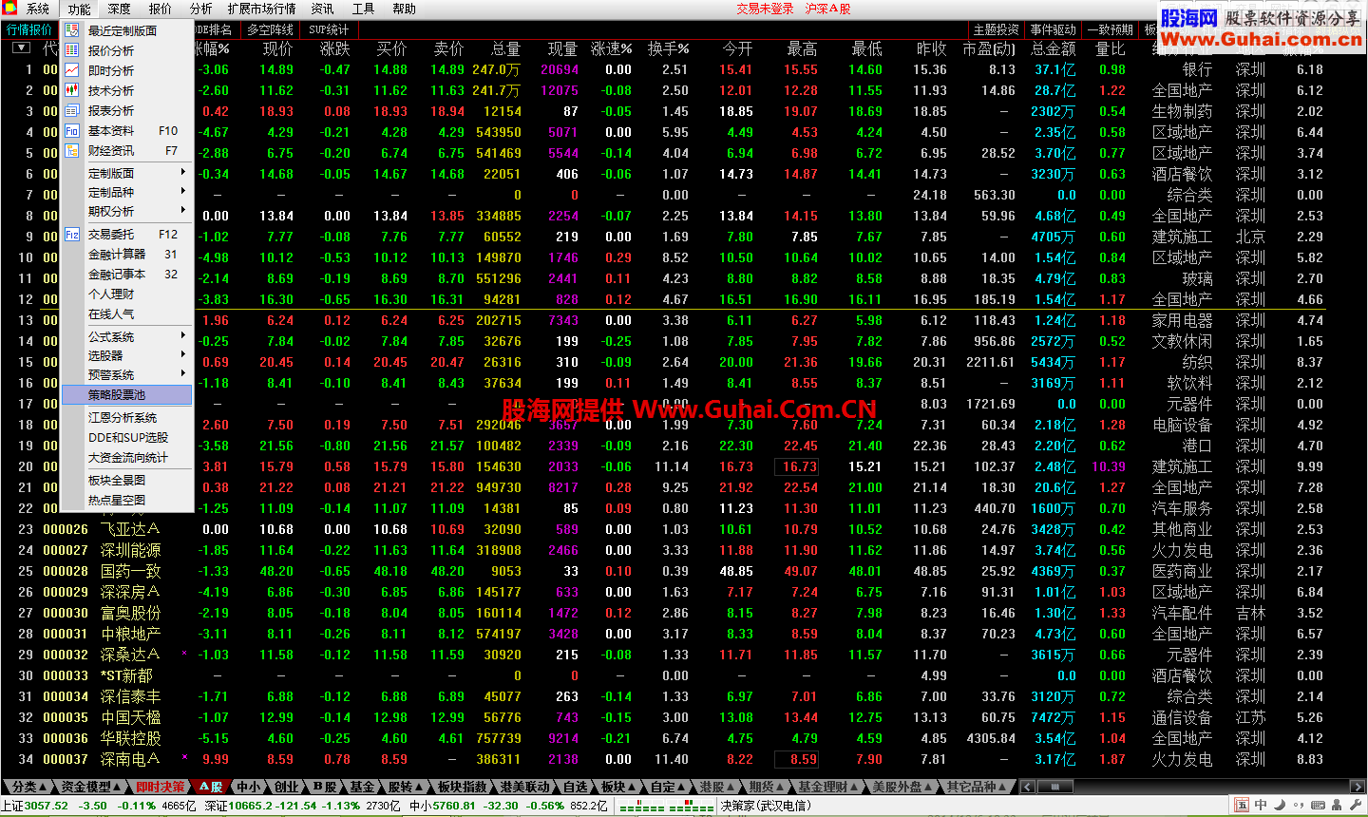Select 个人理财 menu entry
Image resolution: width=1368 pixels, height=817 pixels.
(127, 294)
